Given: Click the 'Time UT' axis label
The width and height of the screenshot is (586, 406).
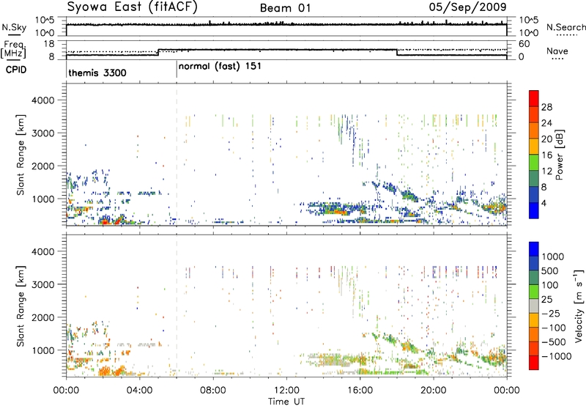Looking at the screenshot, I should 286,402.
